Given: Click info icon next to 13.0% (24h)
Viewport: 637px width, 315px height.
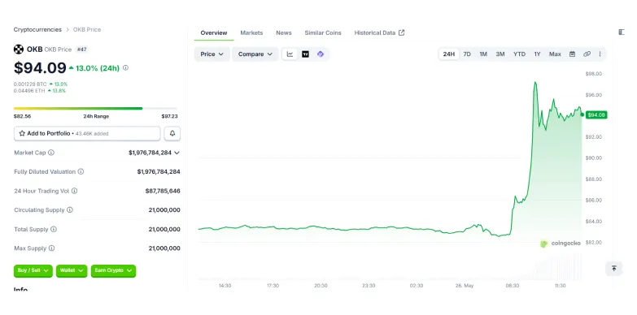Looking at the screenshot, I should (125, 67).
